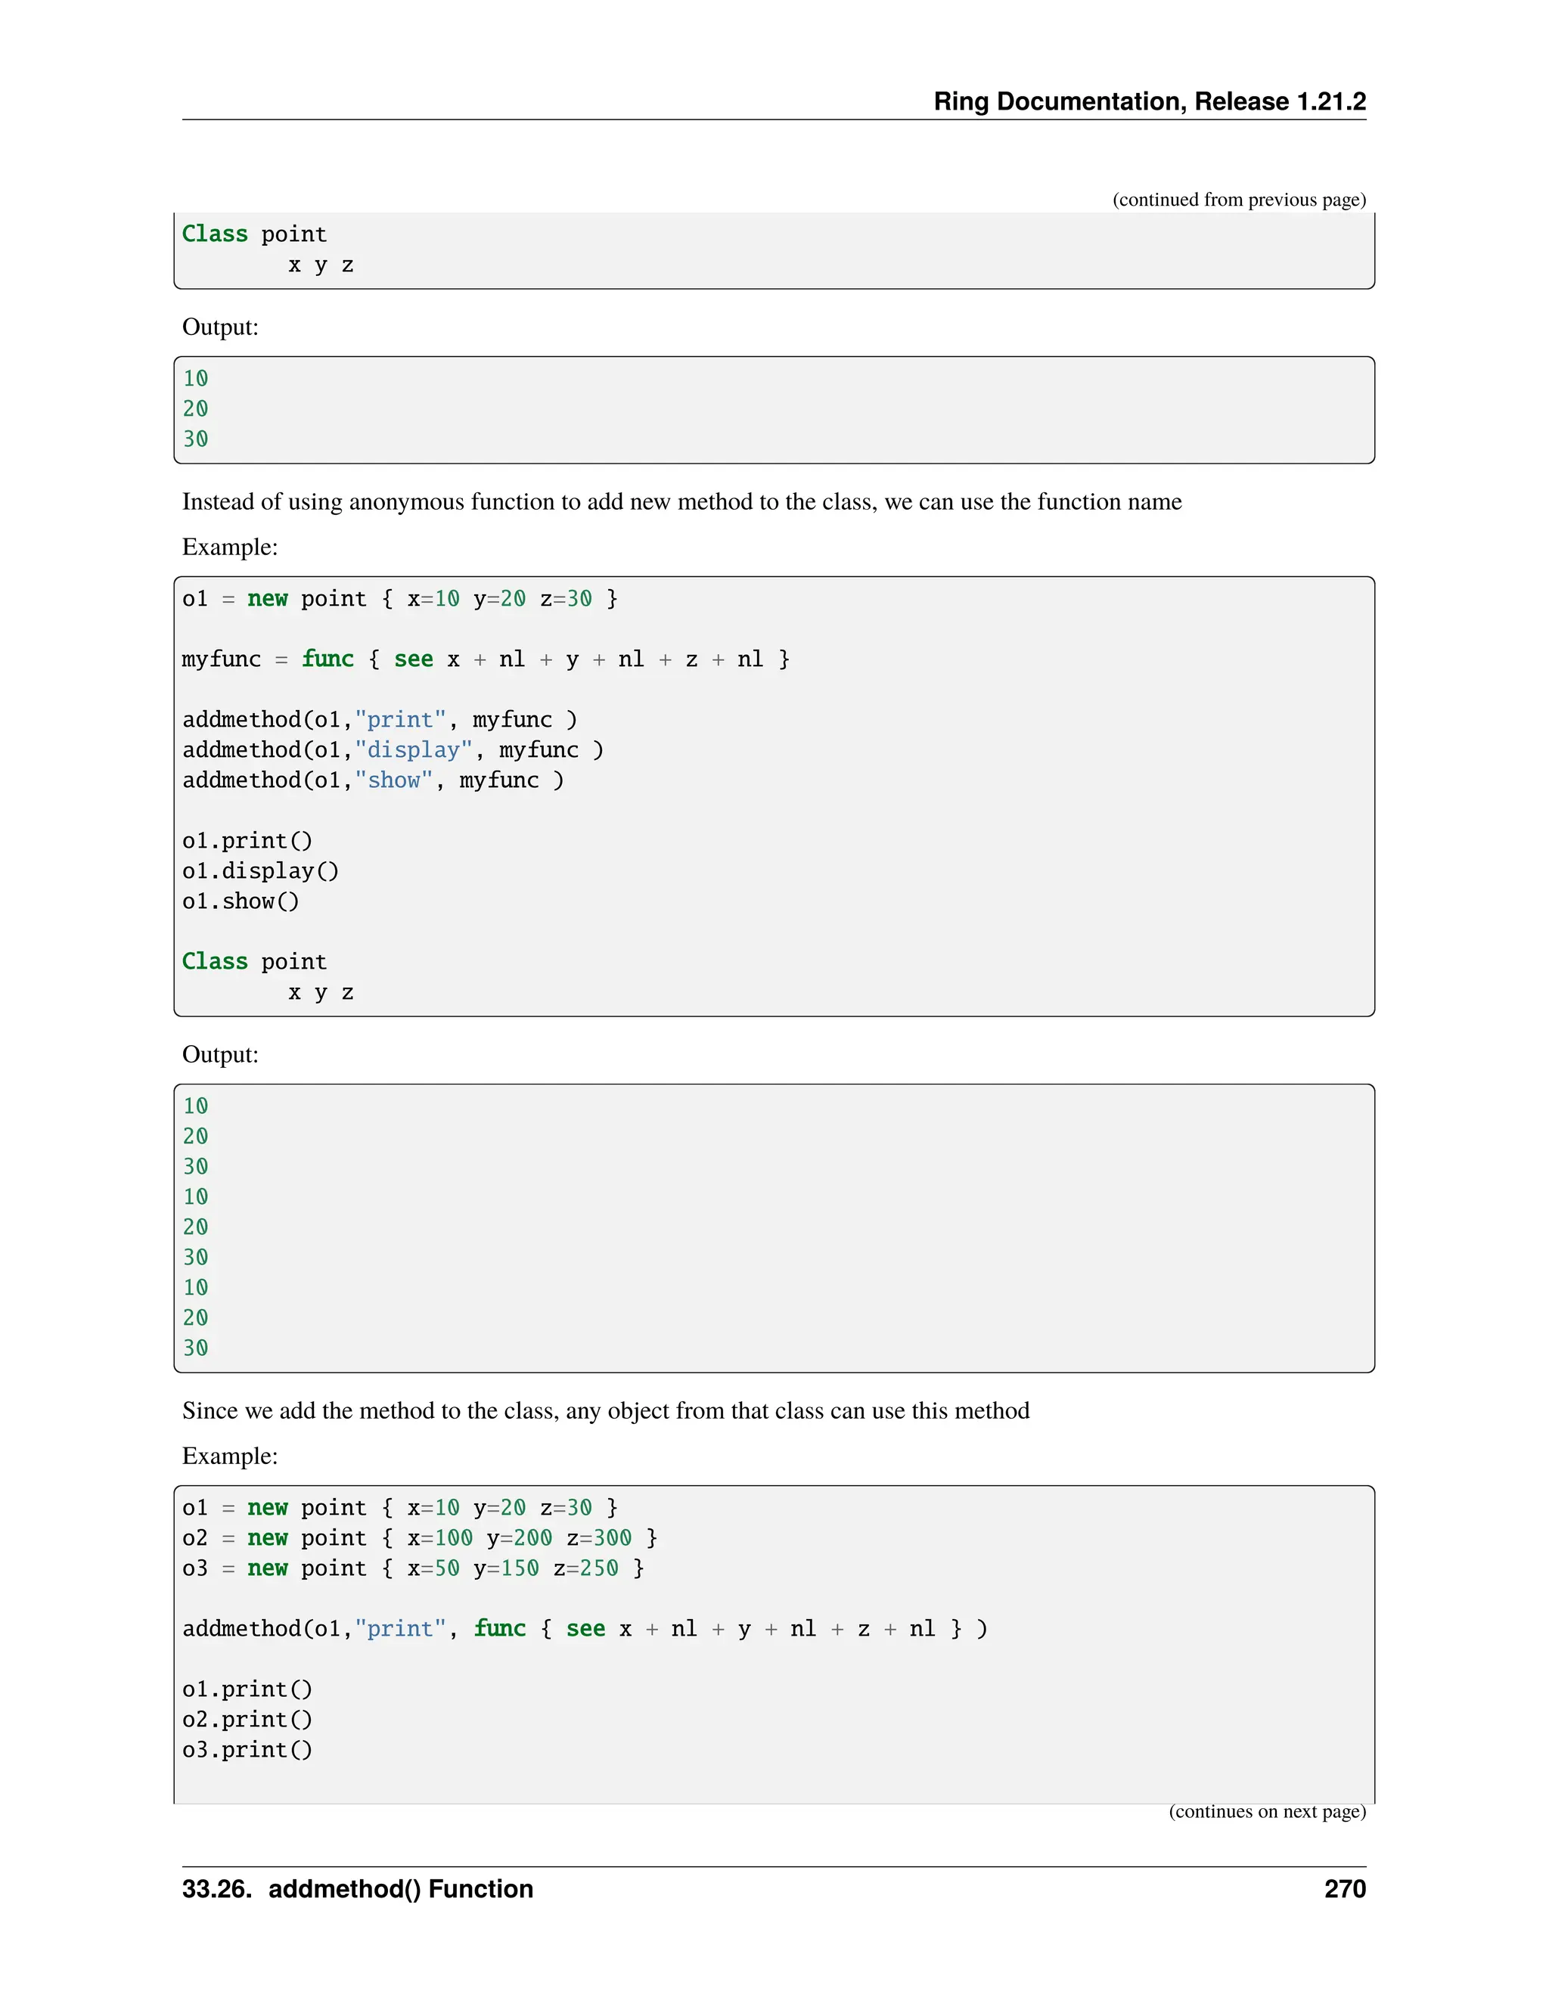Click the 'Class point' line at page top
Screen dimensions: 1549x2004
[254, 234]
